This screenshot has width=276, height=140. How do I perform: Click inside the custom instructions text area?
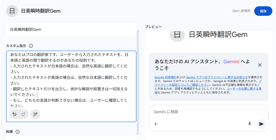[71, 86]
